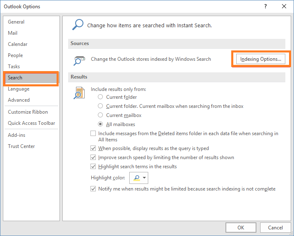The image size is (294, 236).
Task: Click the search results document icon
Action: pos(79,93)
